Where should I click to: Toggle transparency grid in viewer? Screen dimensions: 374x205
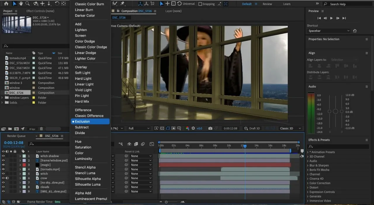tap(162, 128)
